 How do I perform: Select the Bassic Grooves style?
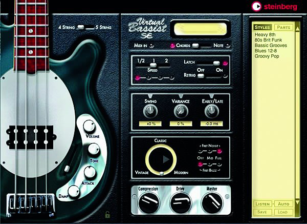click(271, 46)
